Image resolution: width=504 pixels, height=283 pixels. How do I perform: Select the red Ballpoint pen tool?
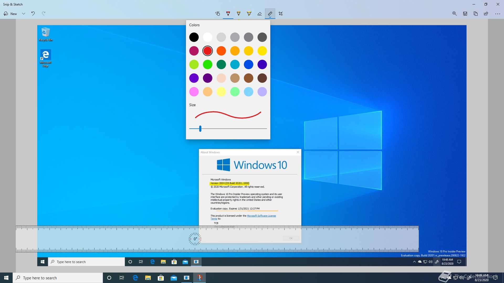pyautogui.click(x=228, y=14)
